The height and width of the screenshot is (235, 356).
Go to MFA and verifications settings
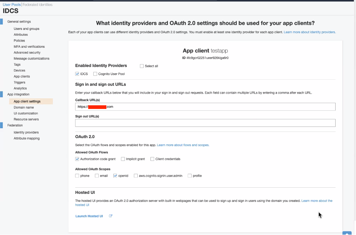[29, 47]
